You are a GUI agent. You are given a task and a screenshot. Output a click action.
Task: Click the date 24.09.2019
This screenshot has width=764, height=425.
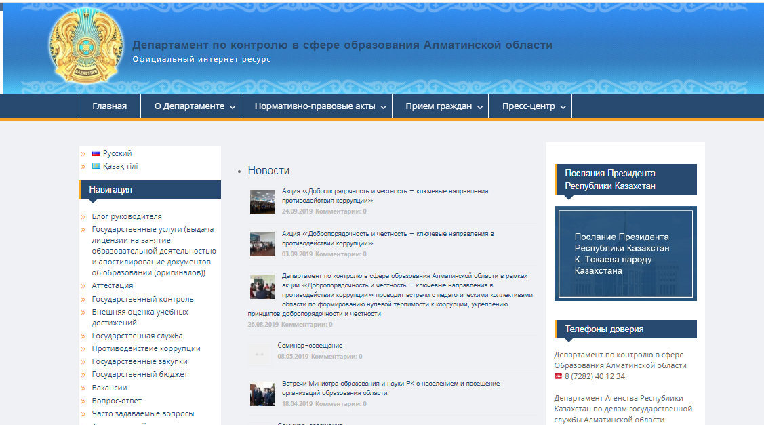[x=297, y=211]
